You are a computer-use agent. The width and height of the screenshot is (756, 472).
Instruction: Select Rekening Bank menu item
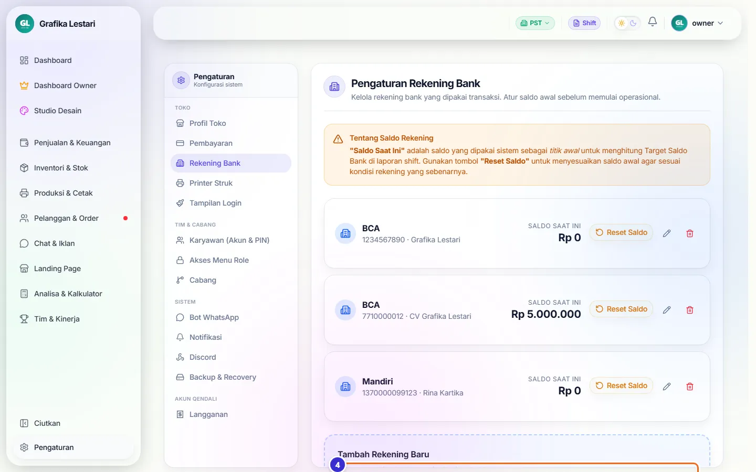pos(231,163)
